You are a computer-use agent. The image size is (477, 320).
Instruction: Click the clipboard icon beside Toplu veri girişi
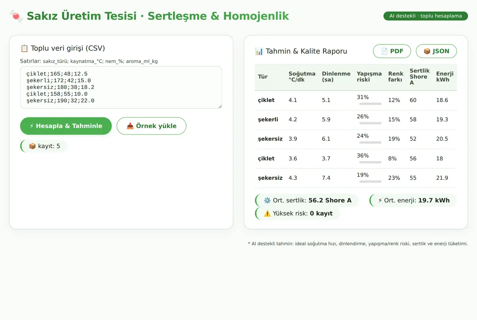tap(24, 48)
